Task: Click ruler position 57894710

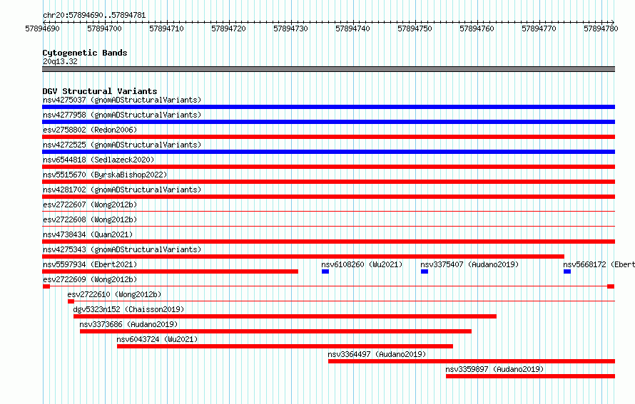Action: [166, 29]
